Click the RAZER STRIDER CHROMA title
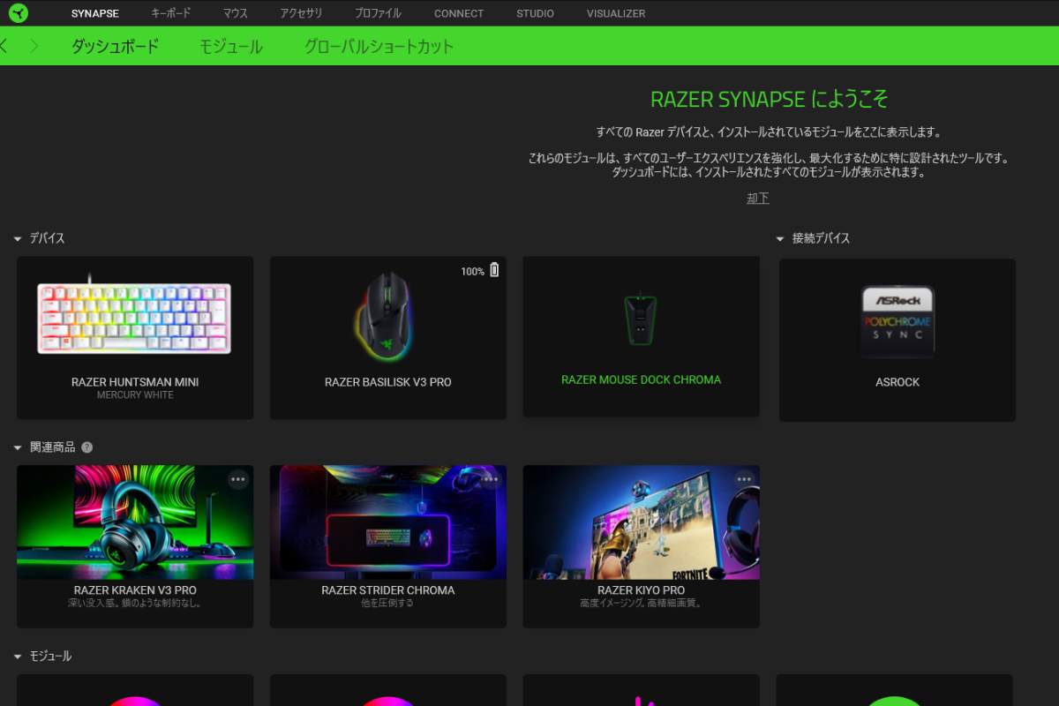 pos(388,590)
